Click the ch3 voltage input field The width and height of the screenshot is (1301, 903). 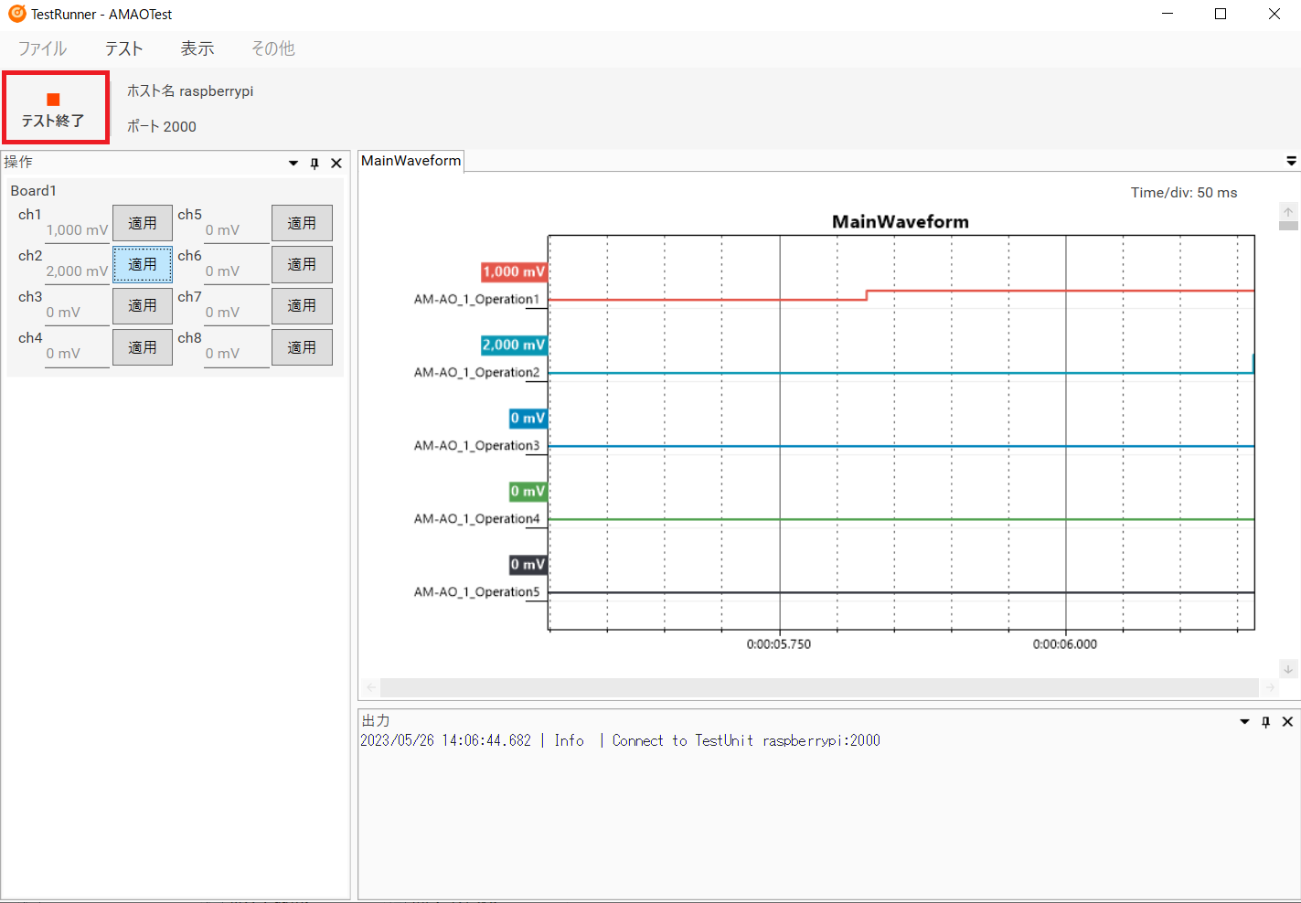click(x=77, y=313)
